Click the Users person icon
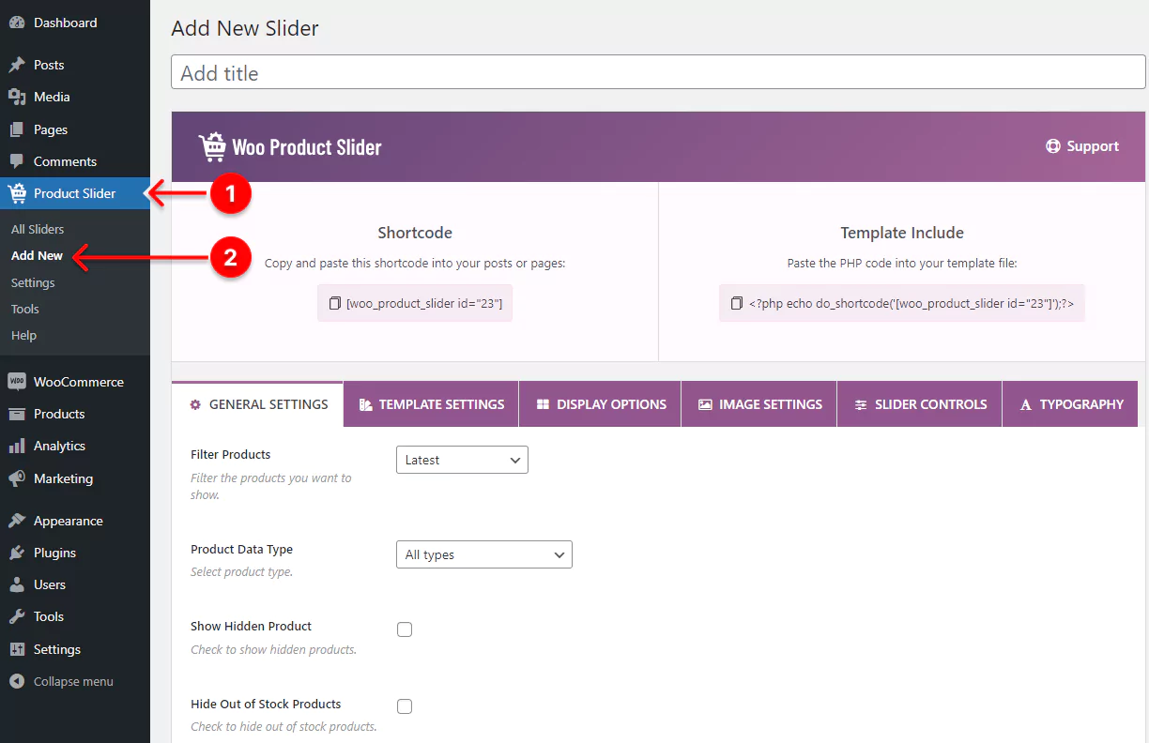This screenshot has height=743, width=1149. [17, 584]
